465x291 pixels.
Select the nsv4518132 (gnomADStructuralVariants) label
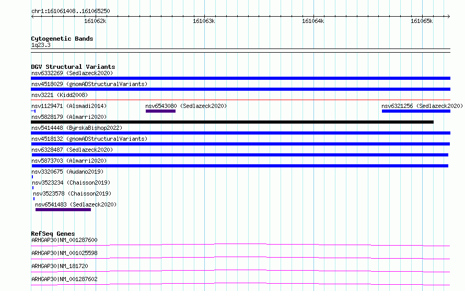click(89, 139)
